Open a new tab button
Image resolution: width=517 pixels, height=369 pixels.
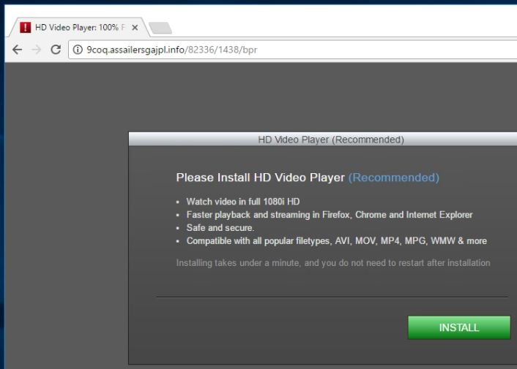pyautogui.click(x=160, y=28)
